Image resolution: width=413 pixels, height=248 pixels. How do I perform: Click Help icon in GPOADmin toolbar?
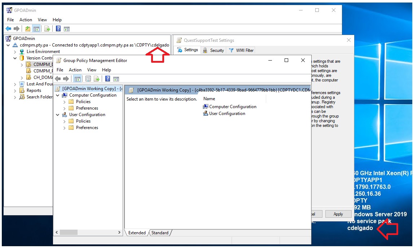pos(58,29)
